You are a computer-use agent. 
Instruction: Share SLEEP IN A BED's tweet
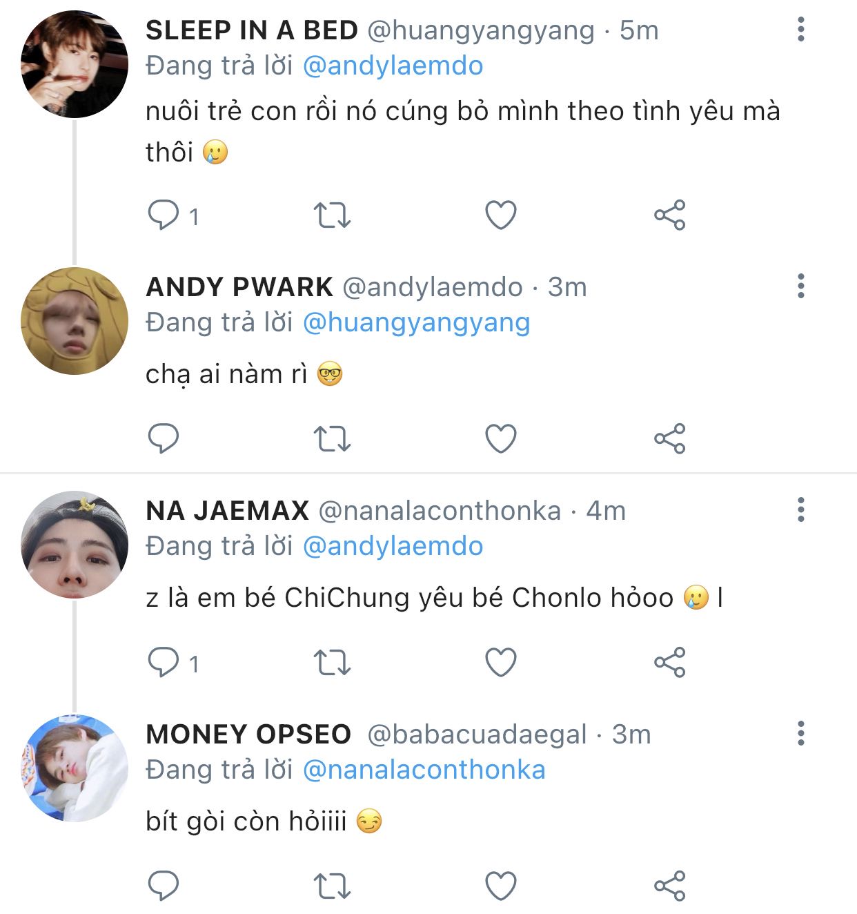tap(669, 215)
